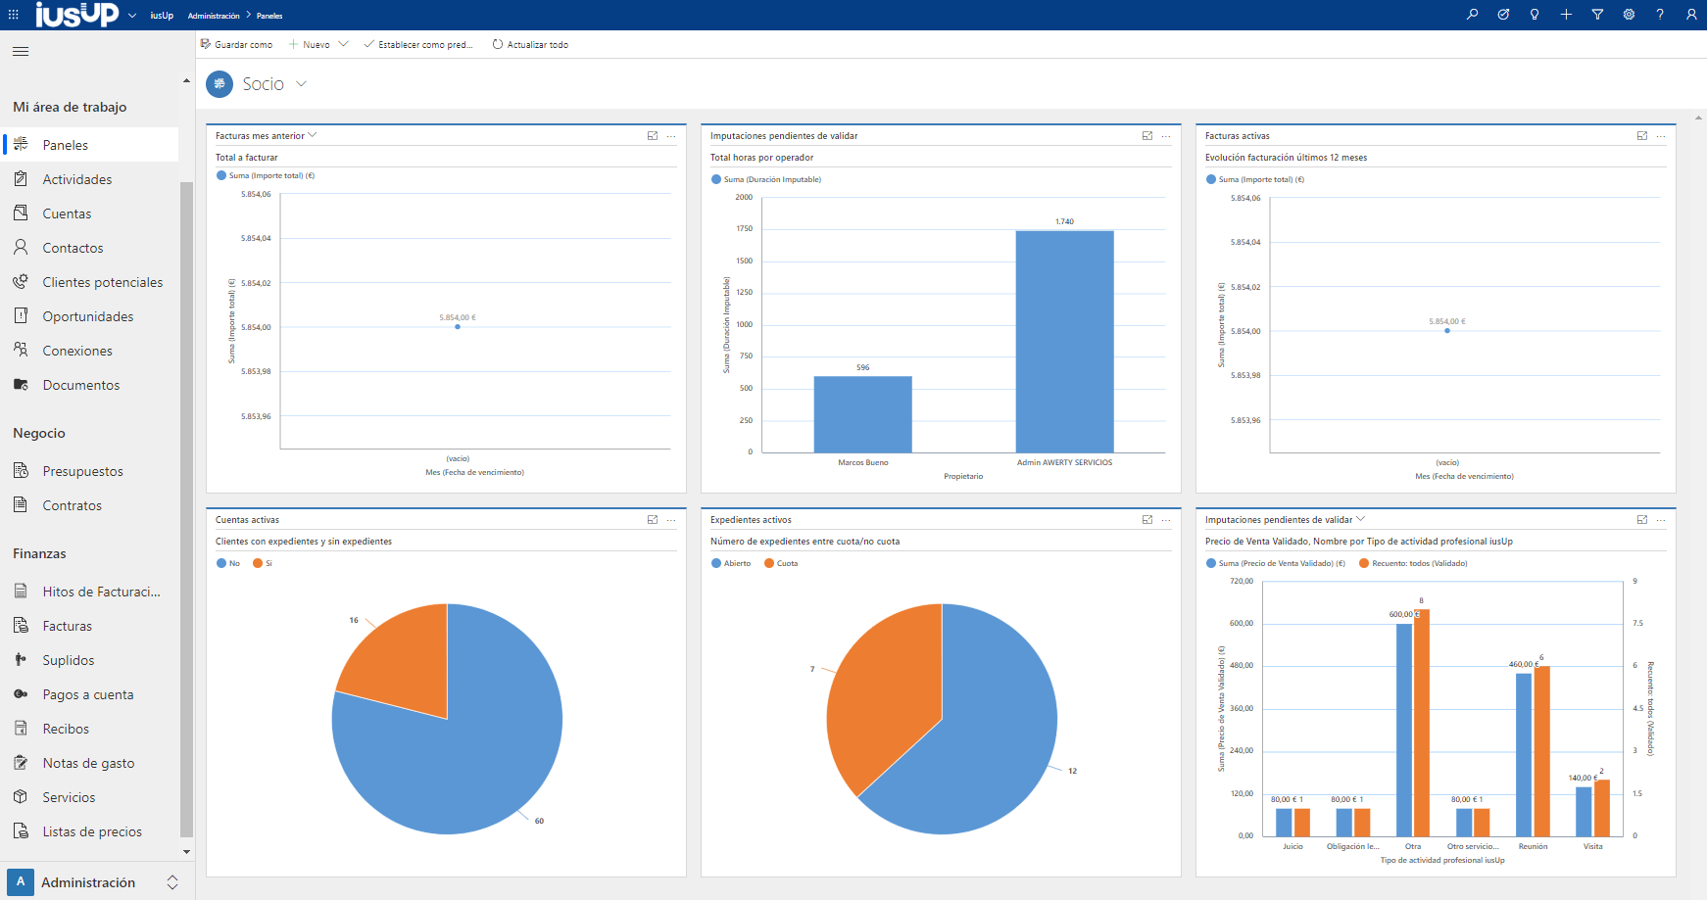Image resolution: width=1707 pixels, height=900 pixels.
Task: Open Cuentas in the sidebar
Action: [90, 213]
